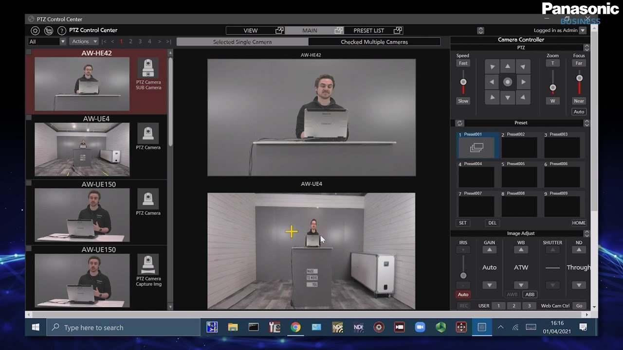Open Google Chrome from the taskbar
This screenshot has height=350, width=623.
pyautogui.click(x=295, y=327)
